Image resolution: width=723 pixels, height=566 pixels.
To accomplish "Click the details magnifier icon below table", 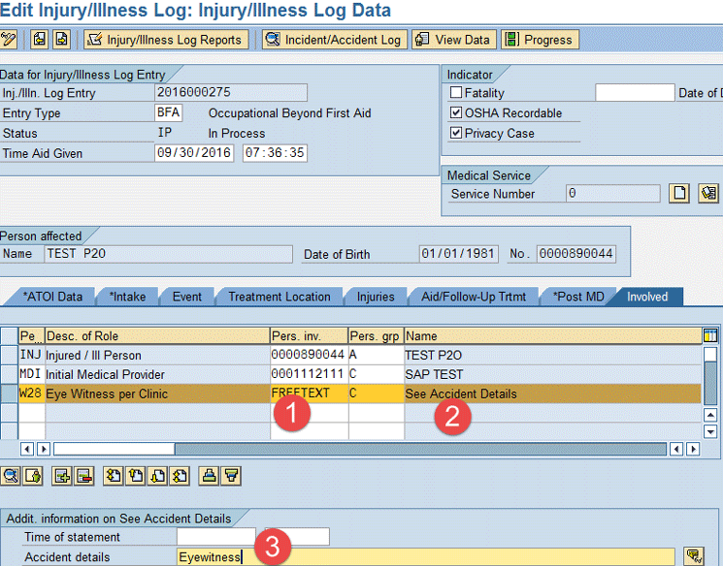I will coord(11,475).
